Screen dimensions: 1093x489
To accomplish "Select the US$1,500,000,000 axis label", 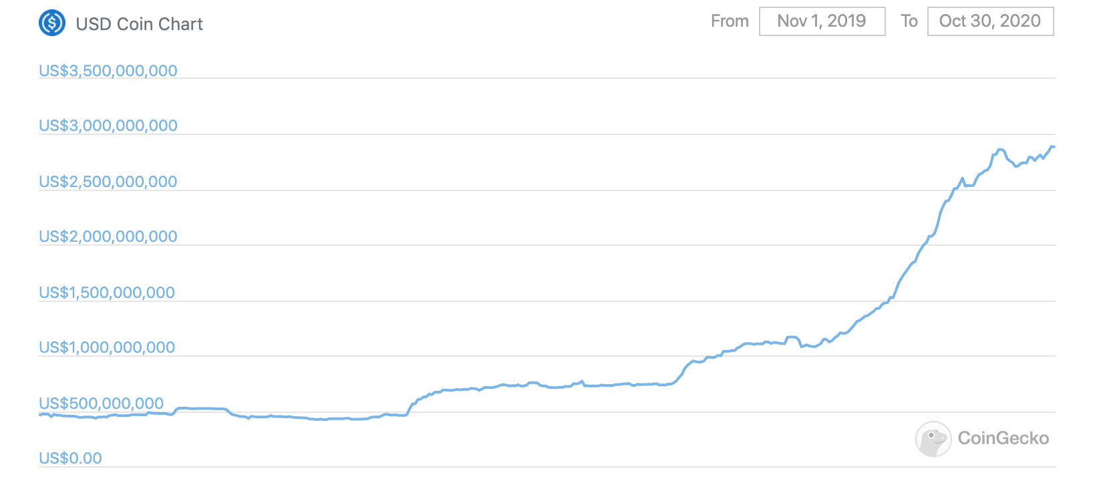I will point(107,293).
